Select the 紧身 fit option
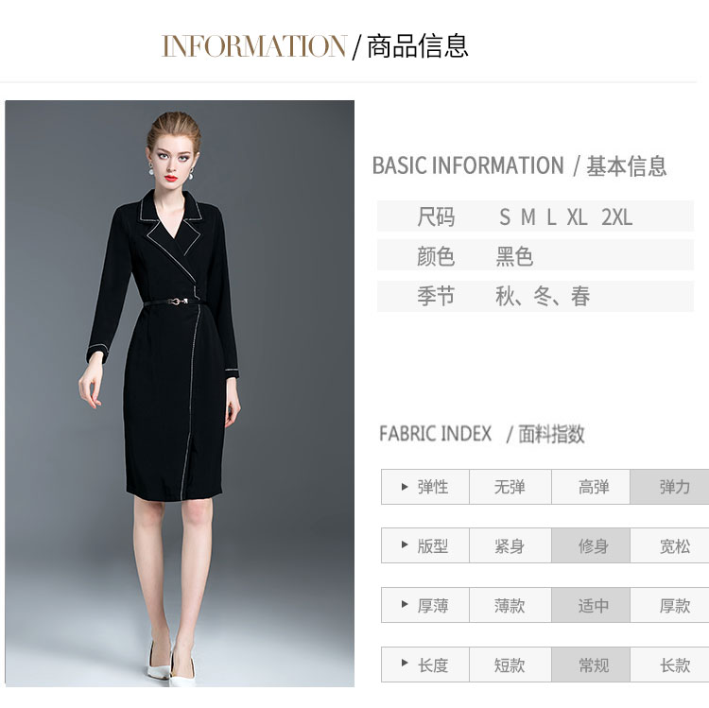The width and height of the screenshot is (709, 708). coord(510,545)
